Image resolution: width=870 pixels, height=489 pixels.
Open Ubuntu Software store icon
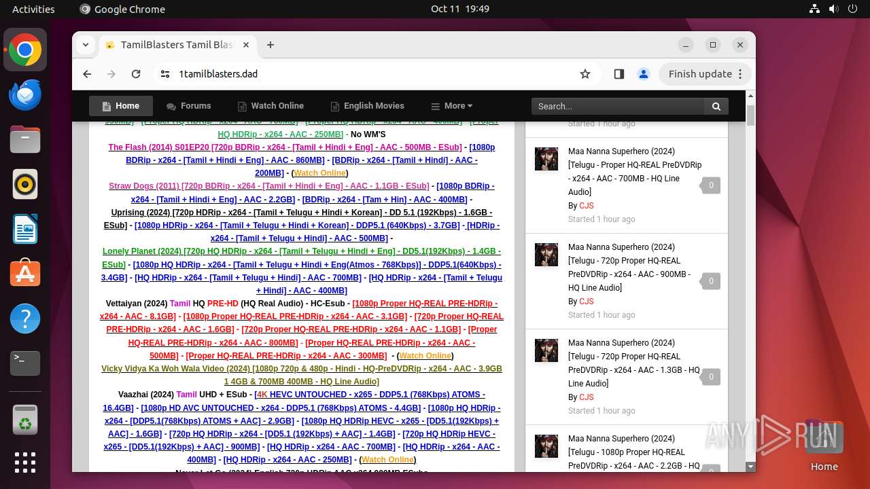[25, 274]
